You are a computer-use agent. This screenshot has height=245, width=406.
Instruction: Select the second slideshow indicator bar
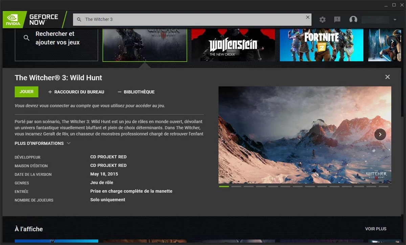pyautogui.click(x=236, y=186)
